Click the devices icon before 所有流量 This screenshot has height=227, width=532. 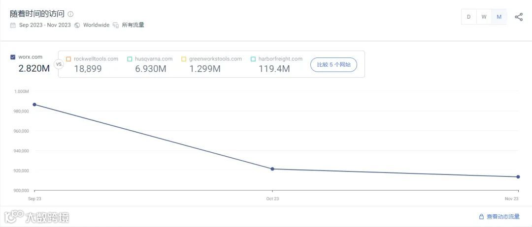[x=116, y=25]
